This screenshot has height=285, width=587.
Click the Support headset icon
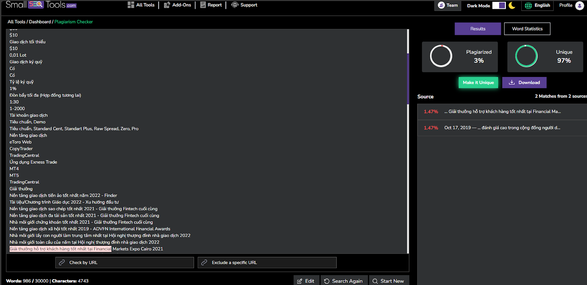pyautogui.click(x=235, y=5)
